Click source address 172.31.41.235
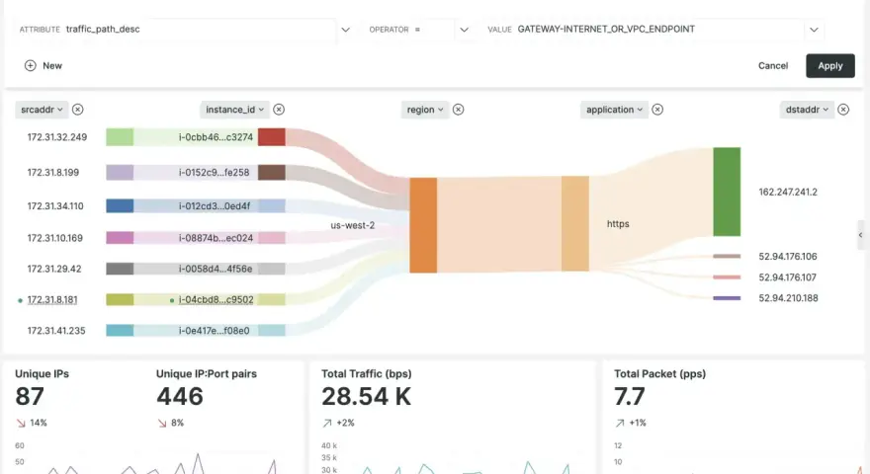 [56, 331]
